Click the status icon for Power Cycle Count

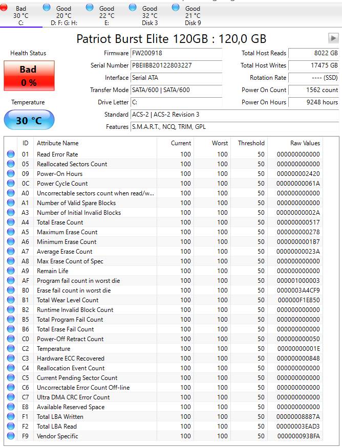tap(11, 183)
